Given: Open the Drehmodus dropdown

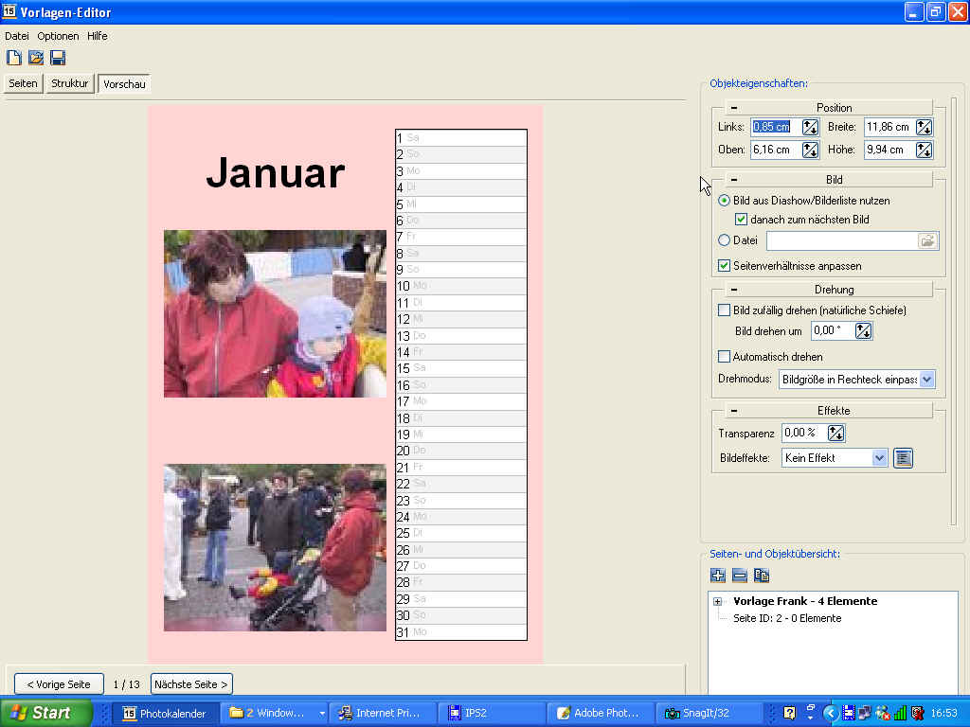Looking at the screenshot, I should point(926,380).
